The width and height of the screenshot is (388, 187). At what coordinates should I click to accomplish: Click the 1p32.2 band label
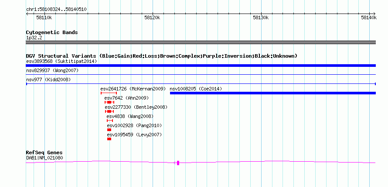[34, 38]
